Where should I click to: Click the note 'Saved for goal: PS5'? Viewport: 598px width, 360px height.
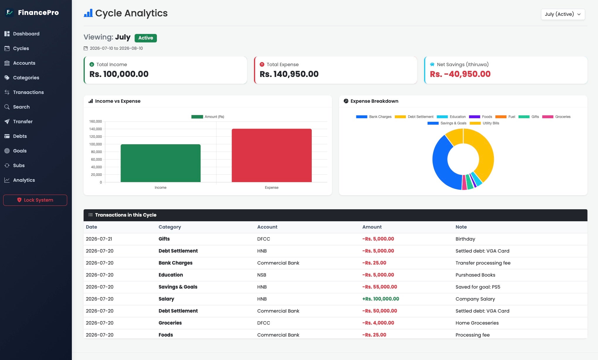pyautogui.click(x=478, y=287)
